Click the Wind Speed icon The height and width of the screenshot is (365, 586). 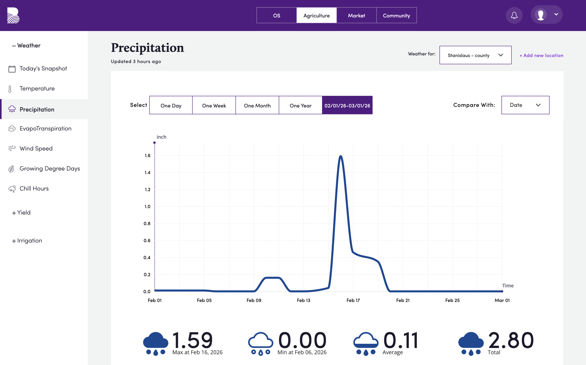coord(12,148)
